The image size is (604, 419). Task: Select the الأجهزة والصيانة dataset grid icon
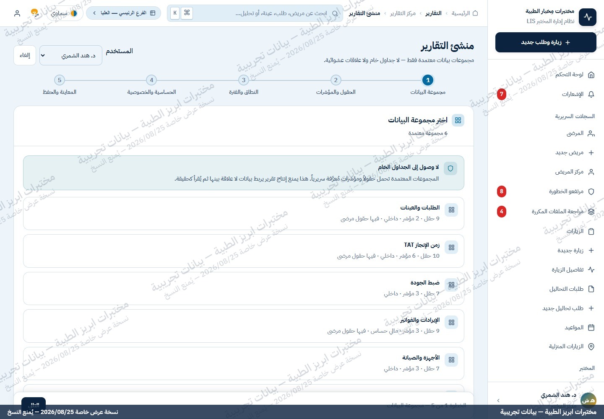point(451,360)
